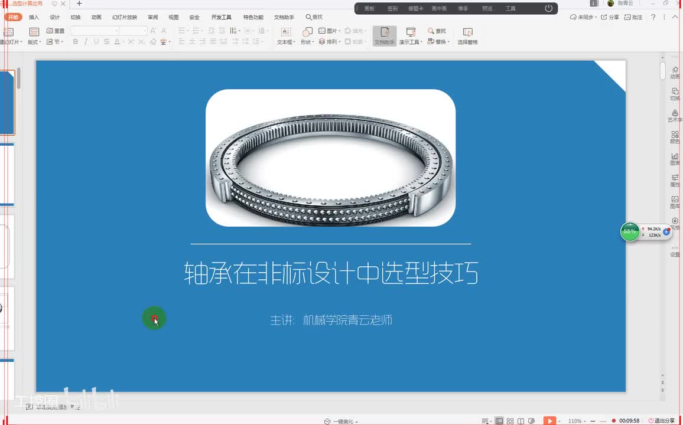Image resolution: width=683 pixels, height=425 pixels.
Task: Click 画板 on the floating toolbar
Action: coord(369,9)
